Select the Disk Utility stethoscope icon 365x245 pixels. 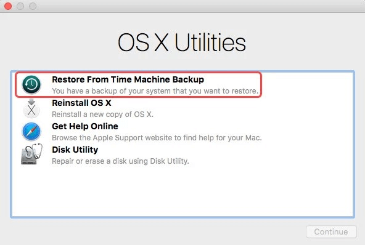pos(31,154)
